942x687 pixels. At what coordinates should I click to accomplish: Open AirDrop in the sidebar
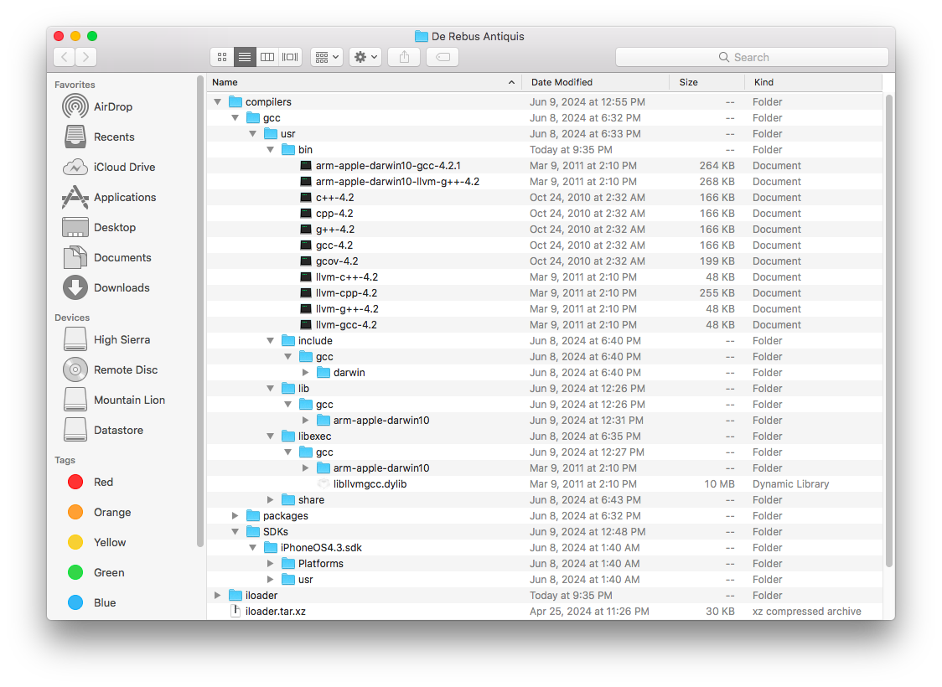tap(97, 107)
